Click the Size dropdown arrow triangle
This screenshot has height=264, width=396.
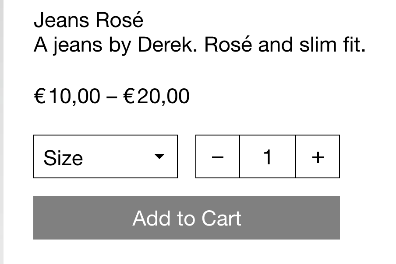159,156
